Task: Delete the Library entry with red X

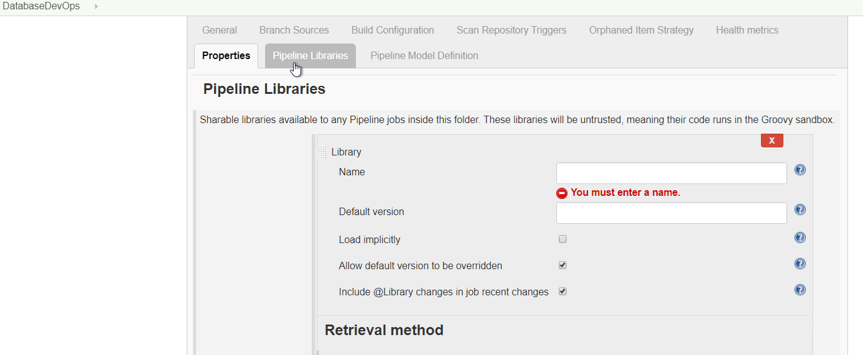Action: (772, 141)
